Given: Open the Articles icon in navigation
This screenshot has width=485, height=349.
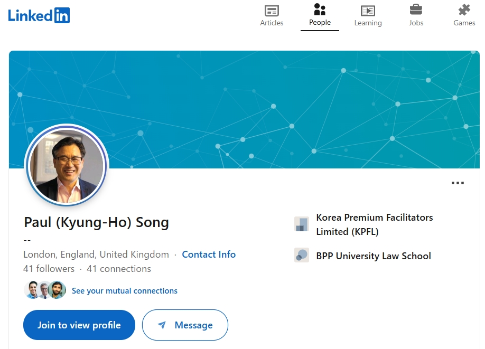Looking at the screenshot, I should [x=272, y=10].
